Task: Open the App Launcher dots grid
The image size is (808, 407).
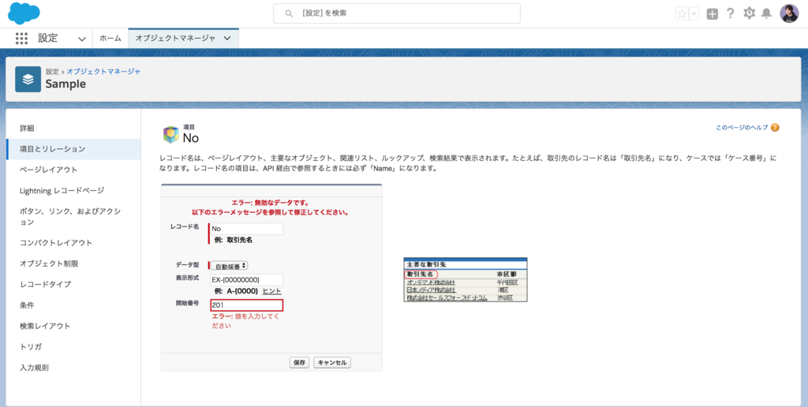Action: (21, 38)
